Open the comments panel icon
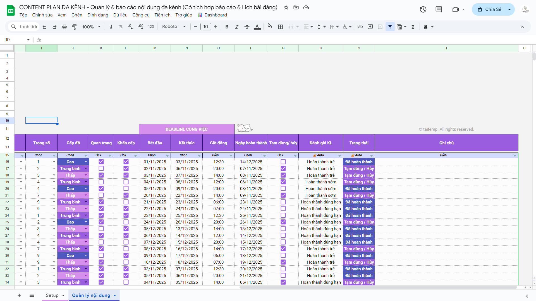This screenshot has height=301, width=536. pos(439,9)
